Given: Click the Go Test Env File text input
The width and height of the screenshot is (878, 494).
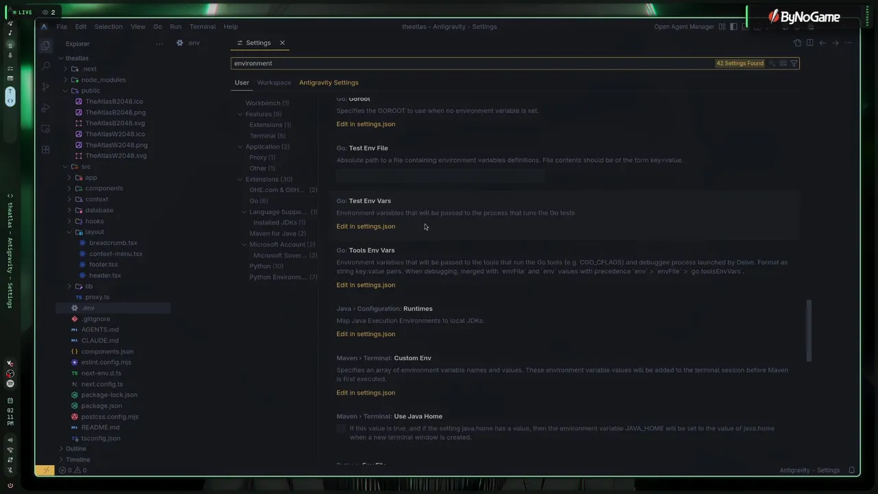Looking at the screenshot, I should point(440,176).
